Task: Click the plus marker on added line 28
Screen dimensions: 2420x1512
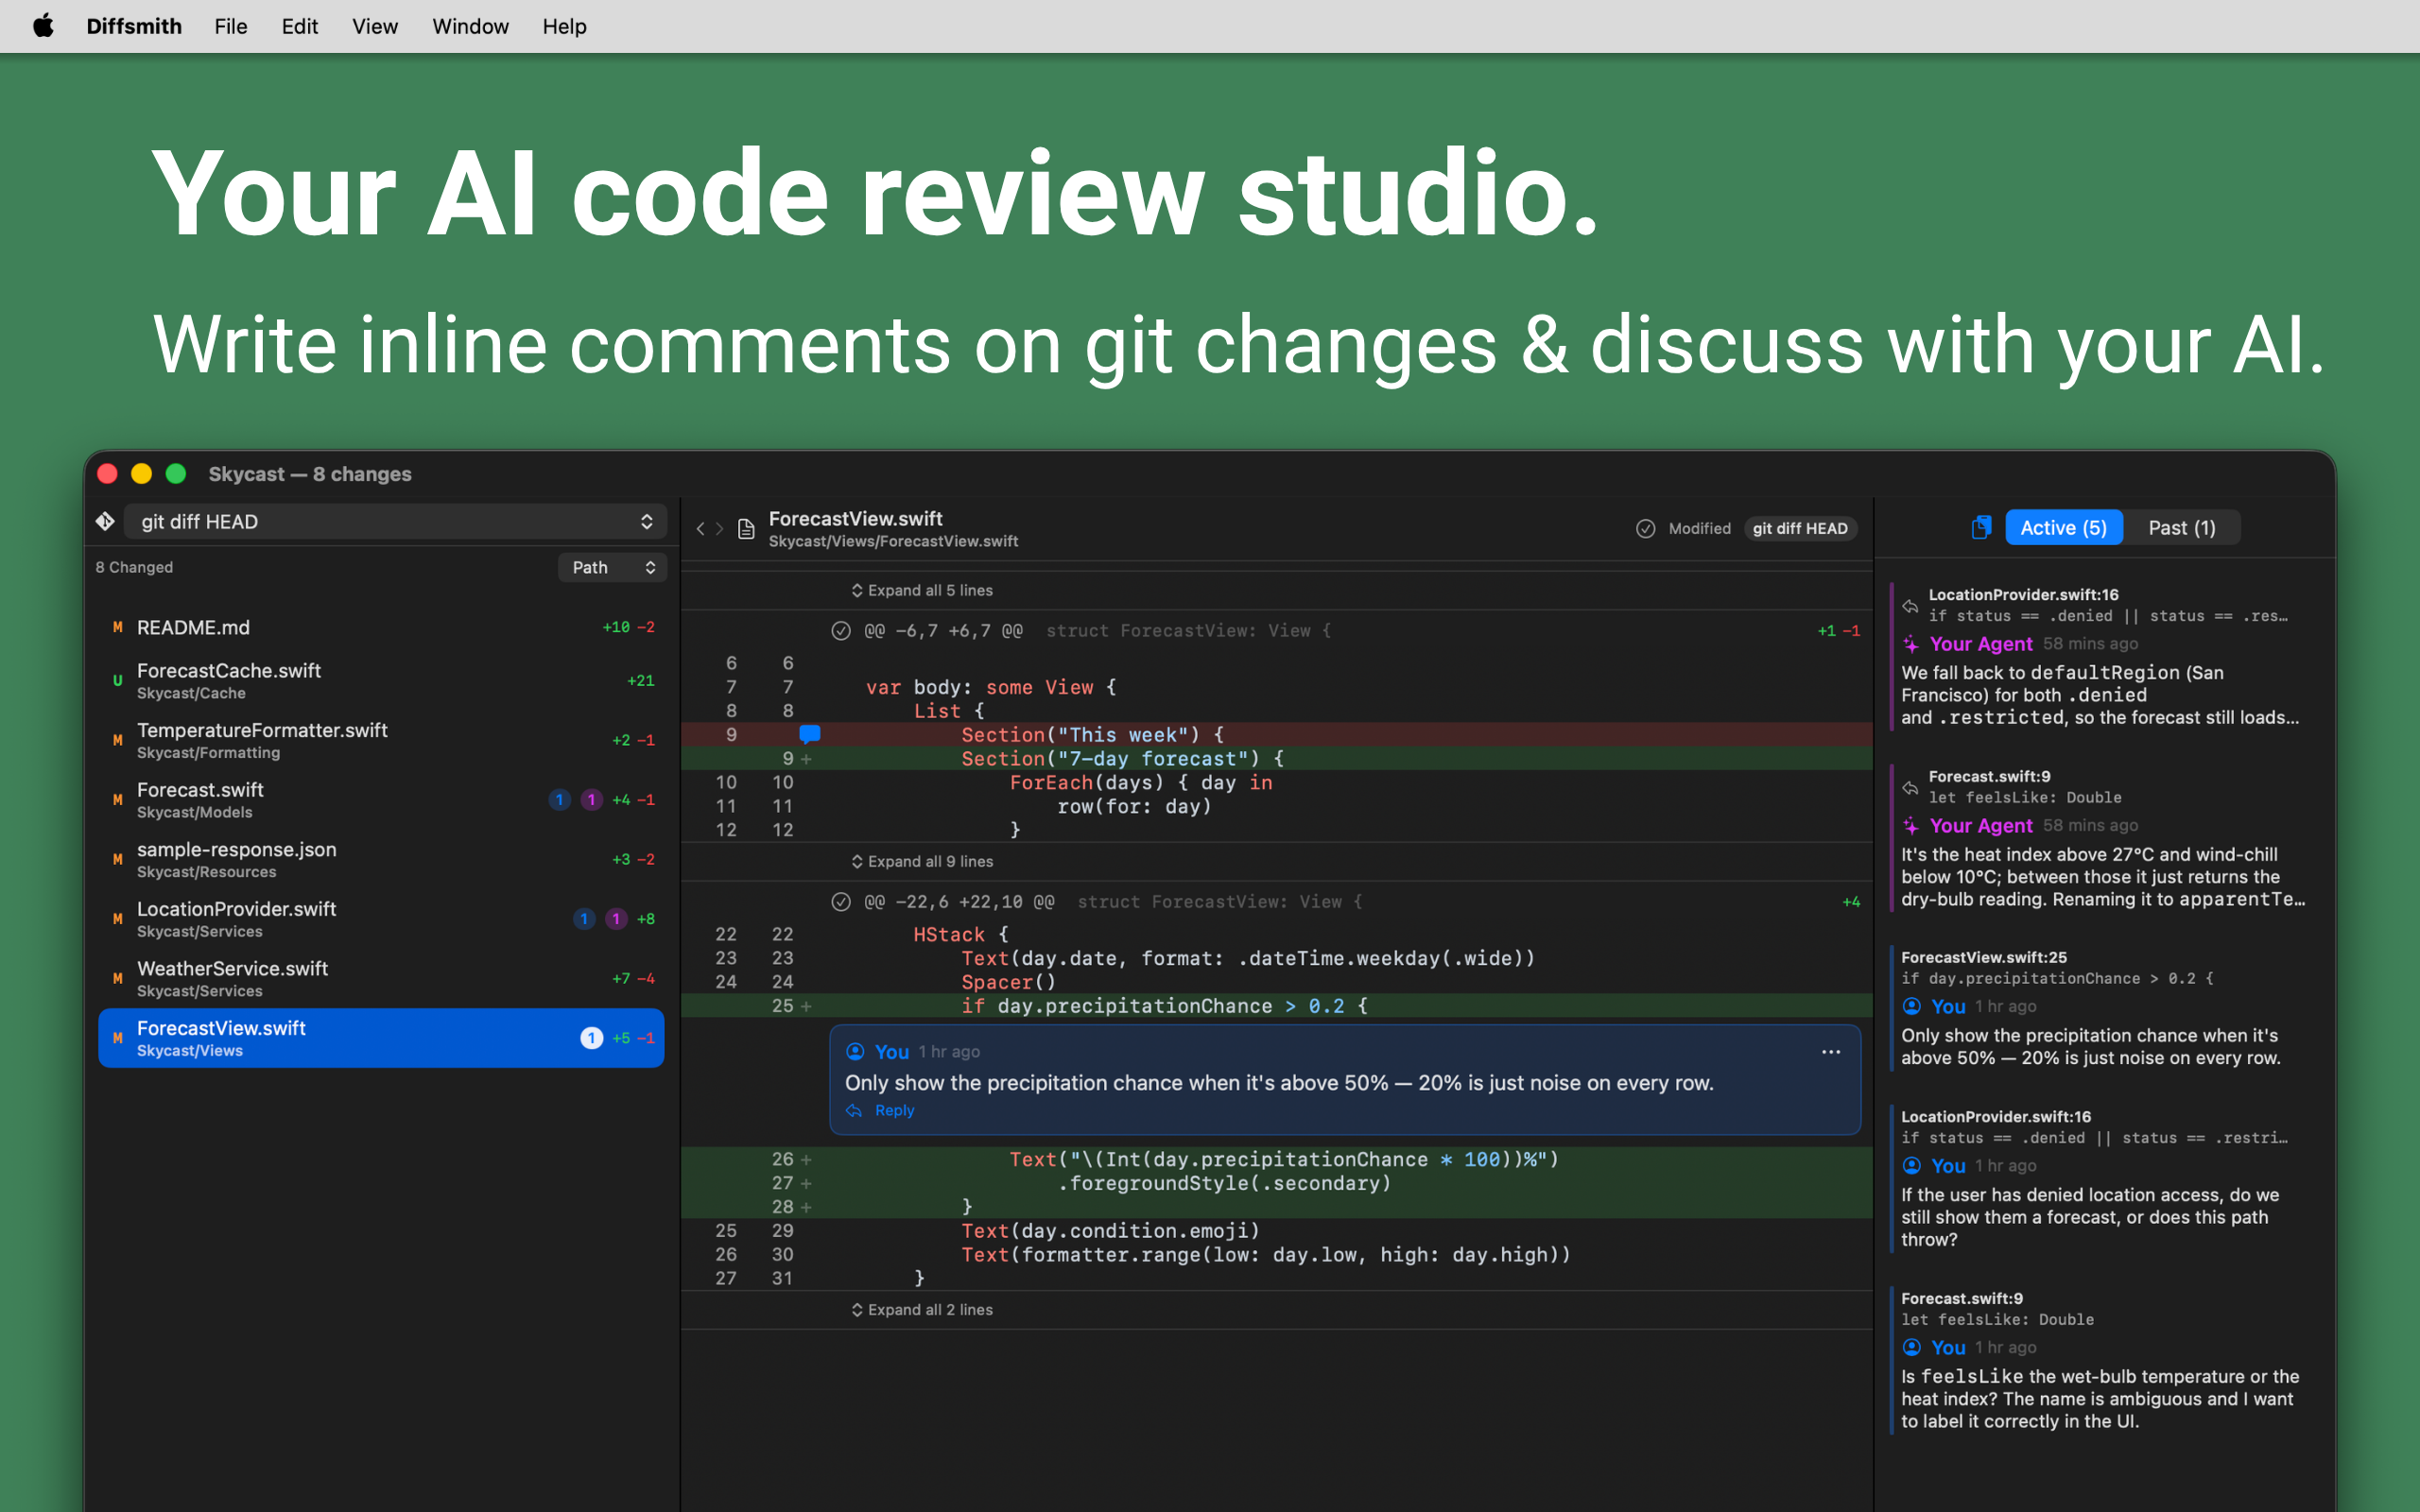Action: pyautogui.click(x=806, y=1207)
